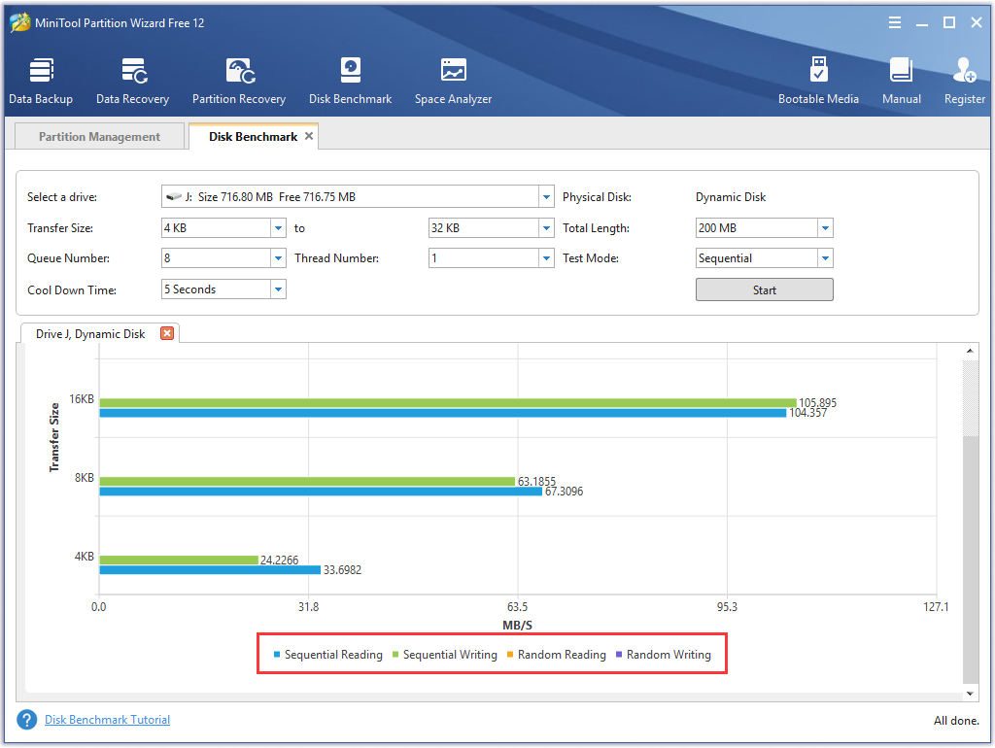Open the Cool Down Time dropdown
Screen dimensions: 995x748
coord(279,289)
